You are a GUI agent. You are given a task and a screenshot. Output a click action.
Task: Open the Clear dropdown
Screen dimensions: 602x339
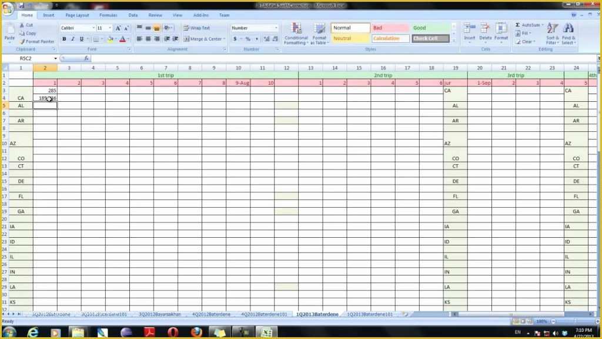[526, 42]
